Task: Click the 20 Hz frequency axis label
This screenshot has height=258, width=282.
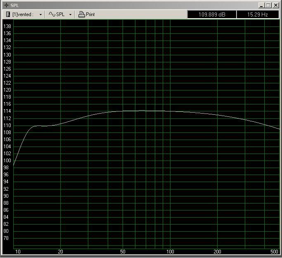Action: tap(60, 252)
